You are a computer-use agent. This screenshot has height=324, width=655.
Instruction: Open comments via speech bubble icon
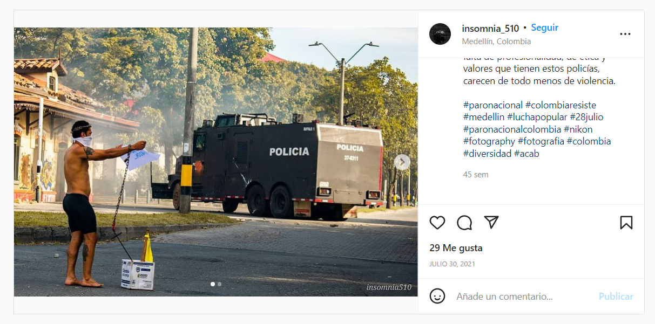(464, 223)
